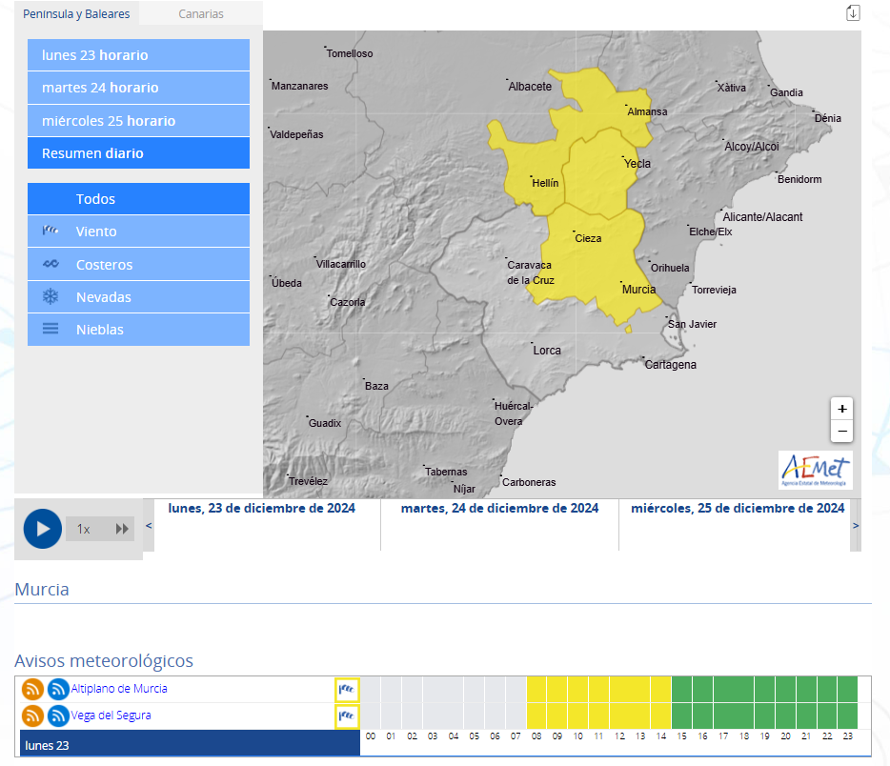Click wind warning icon in Vega del Segura row
The height and width of the screenshot is (766, 890).
pyautogui.click(x=347, y=716)
